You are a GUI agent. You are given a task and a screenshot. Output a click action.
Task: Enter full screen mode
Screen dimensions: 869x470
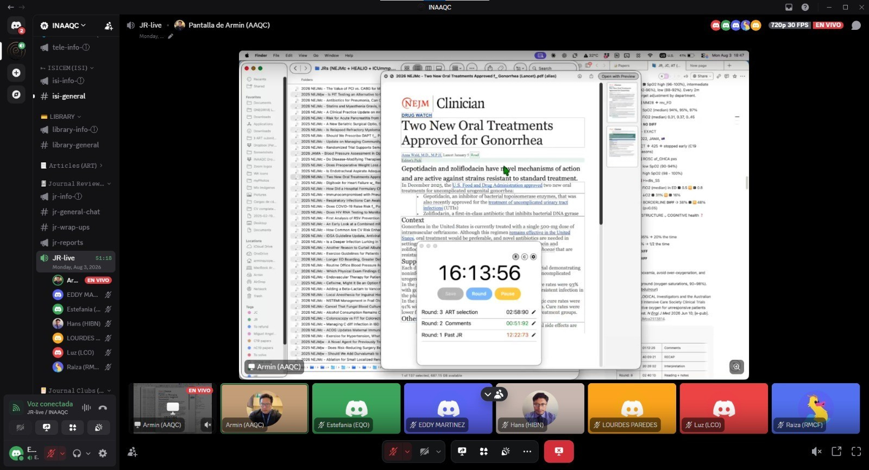(x=857, y=451)
